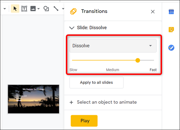Click the Transitions motion icon
Image resolution: width=180 pixels, height=130 pixels.
[73, 12]
